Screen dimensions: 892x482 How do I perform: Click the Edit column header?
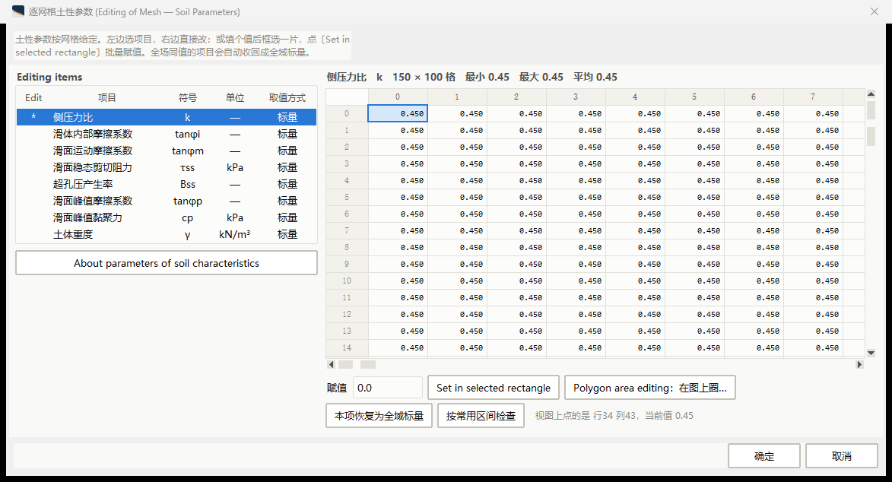(33, 98)
